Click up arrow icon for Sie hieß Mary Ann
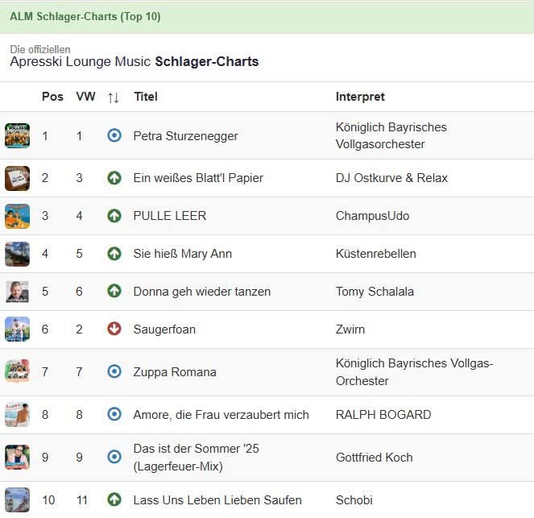Screen dimensions: 534x518 [114, 254]
